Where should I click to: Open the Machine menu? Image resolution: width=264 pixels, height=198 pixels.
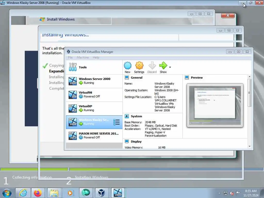(83, 57)
